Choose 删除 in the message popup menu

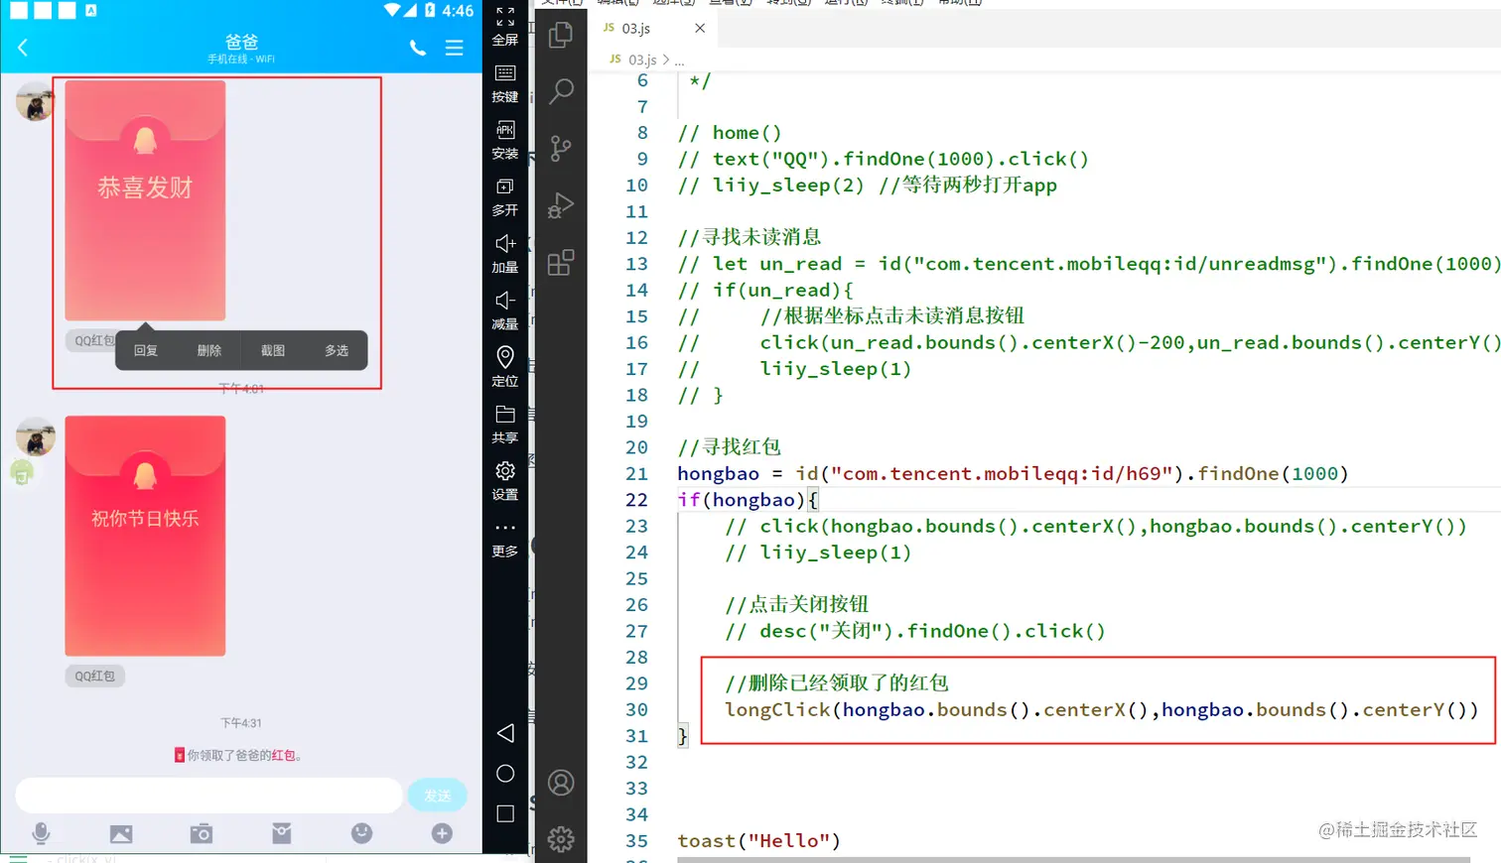point(209,350)
